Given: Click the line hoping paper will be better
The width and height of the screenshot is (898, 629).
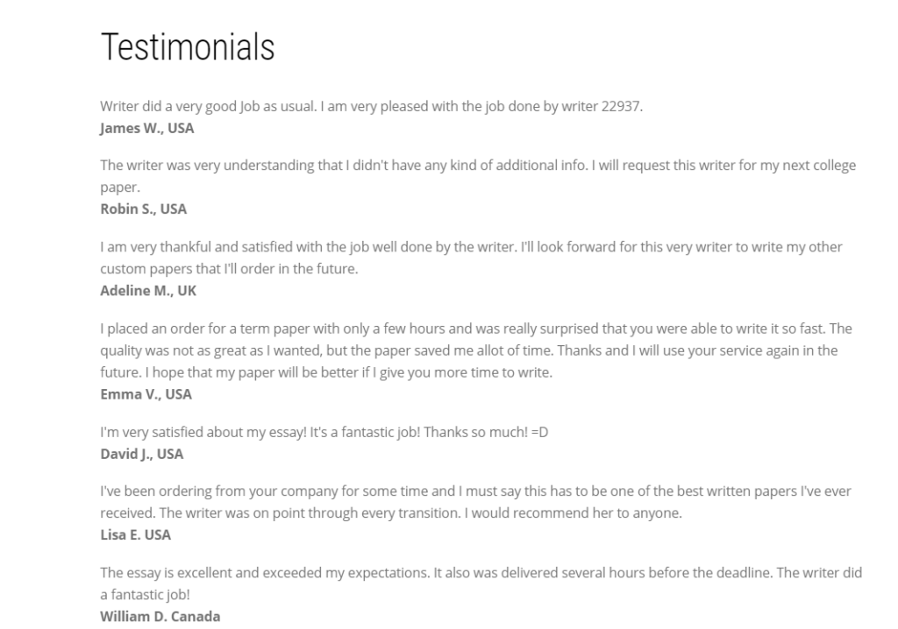Looking at the screenshot, I should pyautogui.click(x=326, y=372).
